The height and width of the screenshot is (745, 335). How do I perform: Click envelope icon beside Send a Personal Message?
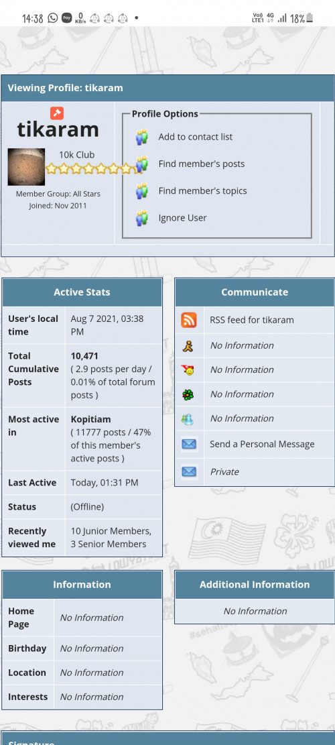pyautogui.click(x=189, y=444)
